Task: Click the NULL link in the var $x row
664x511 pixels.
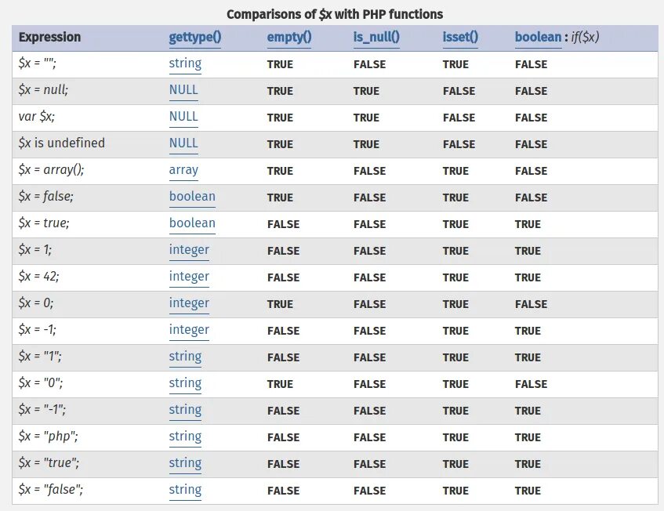Action: (x=183, y=118)
